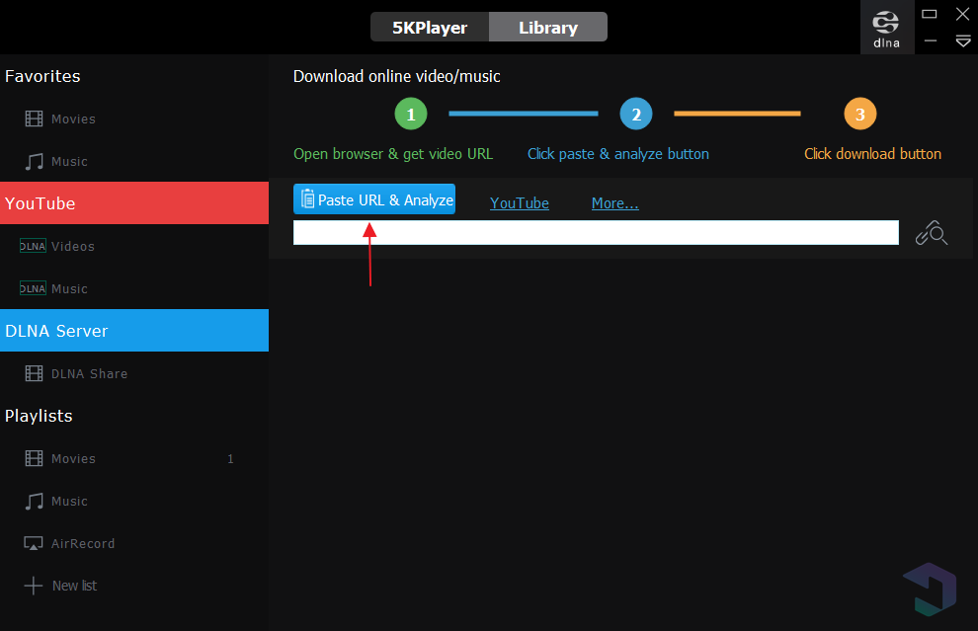Select DLNA Videos in the sidebar

[x=72, y=247]
